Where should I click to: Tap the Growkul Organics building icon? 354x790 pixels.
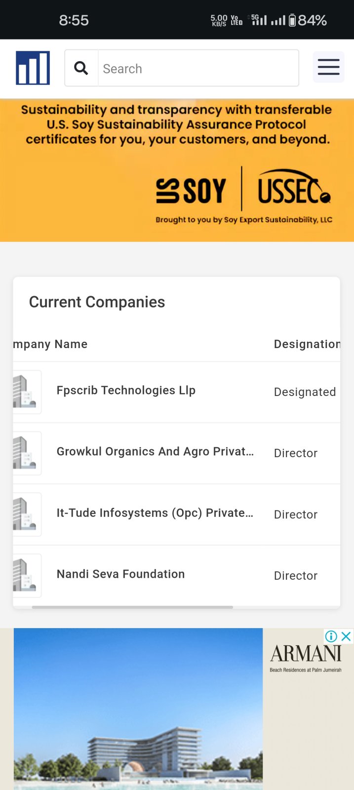(26, 453)
